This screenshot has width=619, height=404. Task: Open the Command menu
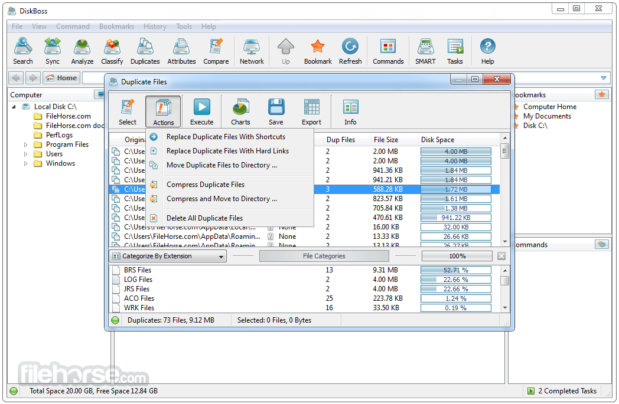(73, 27)
